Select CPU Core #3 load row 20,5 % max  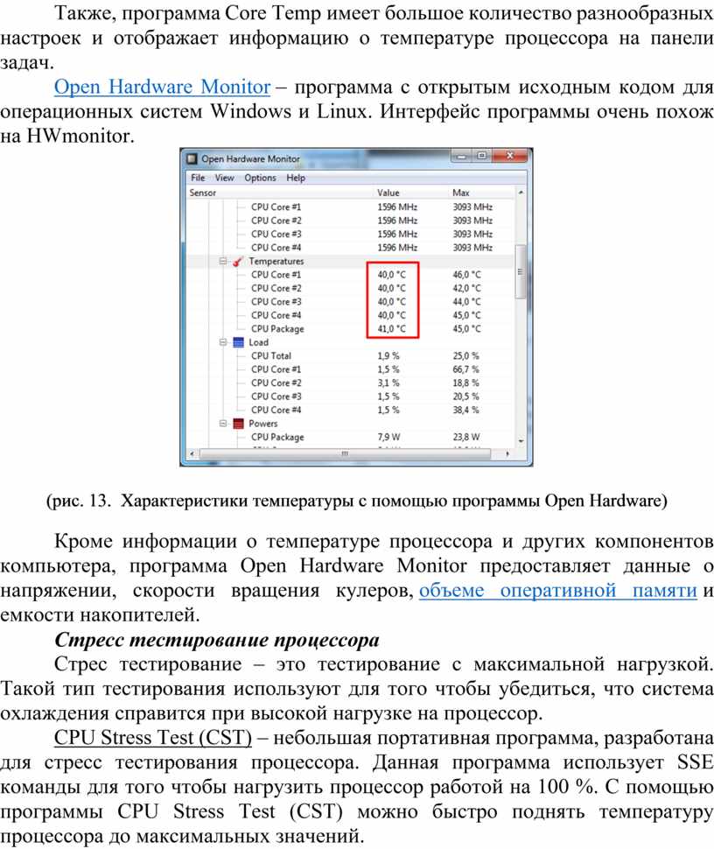click(351, 396)
